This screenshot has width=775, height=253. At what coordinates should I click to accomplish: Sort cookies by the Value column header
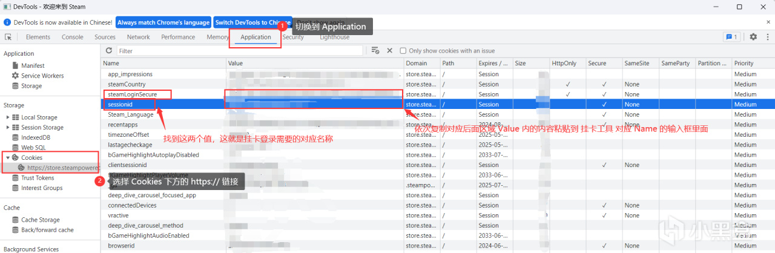click(315, 63)
